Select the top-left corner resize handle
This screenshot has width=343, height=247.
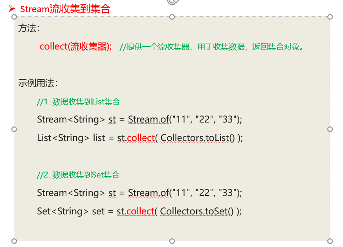point(14,17)
